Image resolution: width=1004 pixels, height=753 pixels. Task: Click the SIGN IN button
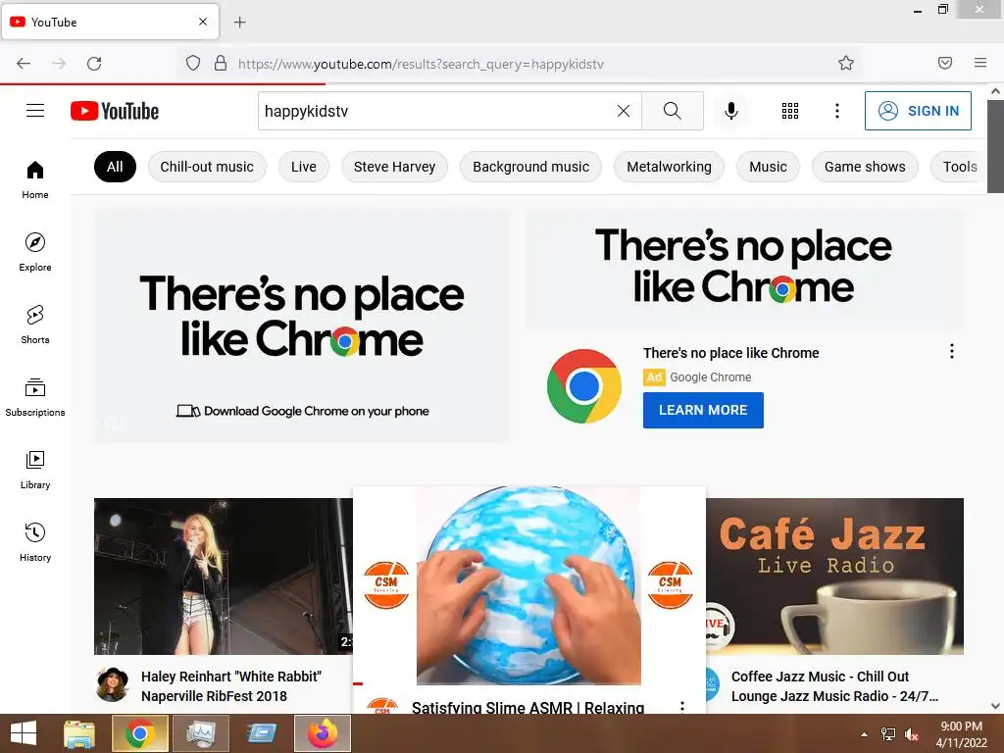(918, 111)
